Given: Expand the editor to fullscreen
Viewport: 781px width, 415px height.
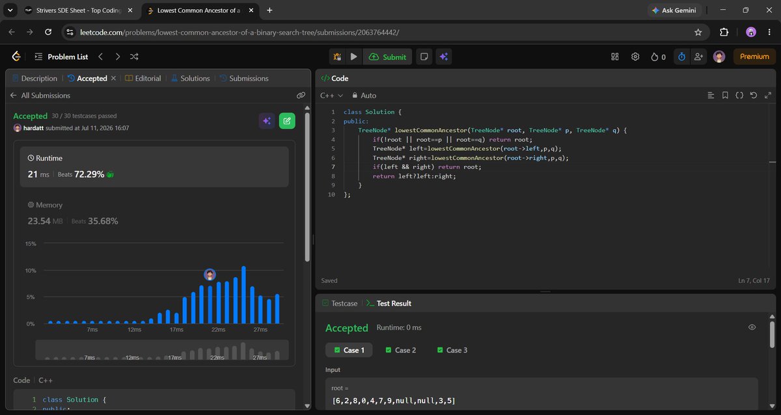Looking at the screenshot, I should click(767, 95).
